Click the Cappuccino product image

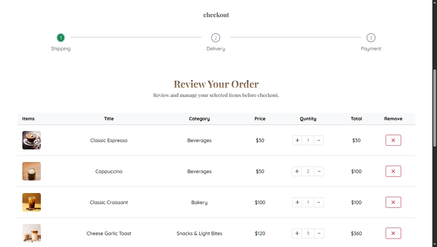[31, 171]
